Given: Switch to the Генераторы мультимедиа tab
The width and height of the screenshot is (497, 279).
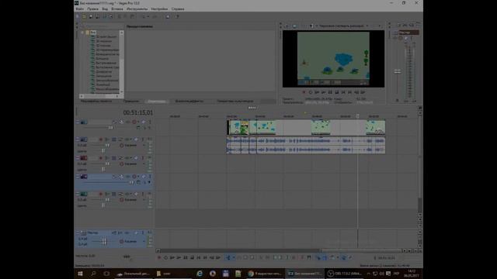Looking at the screenshot, I should (x=235, y=102).
